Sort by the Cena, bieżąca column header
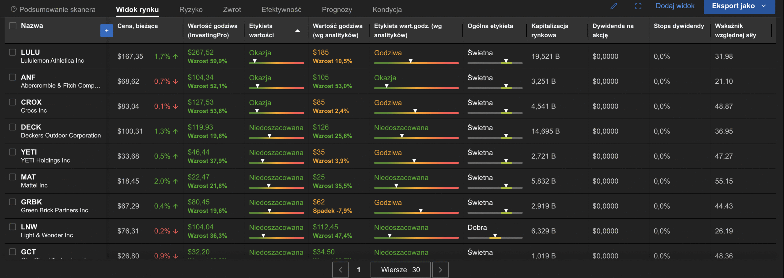 (138, 26)
